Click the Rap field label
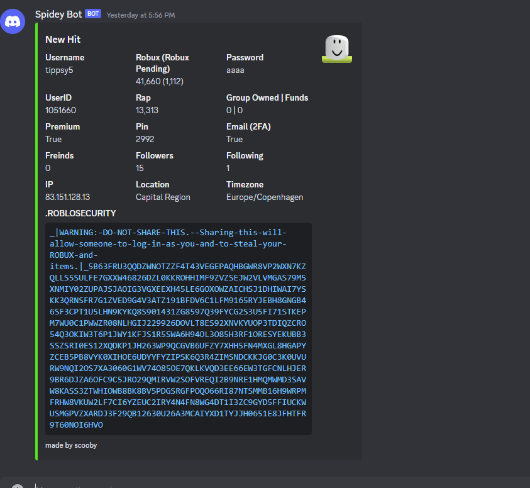The width and height of the screenshot is (530, 488). point(143,97)
